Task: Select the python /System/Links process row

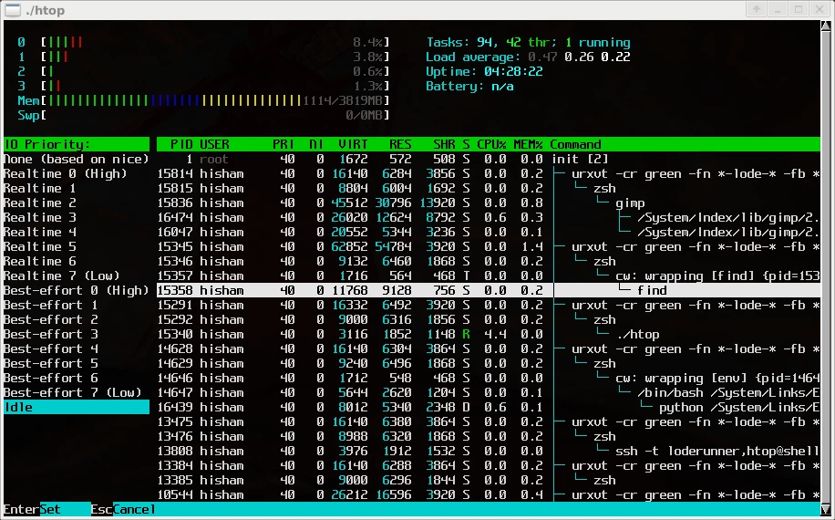Action: [489, 407]
